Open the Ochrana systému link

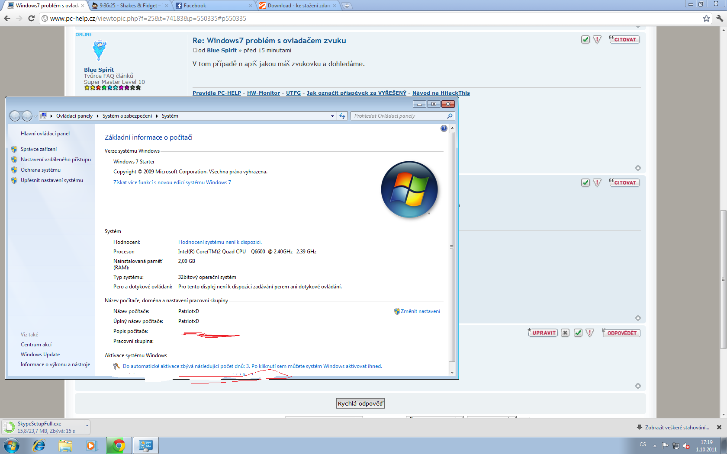click(41, 170)
